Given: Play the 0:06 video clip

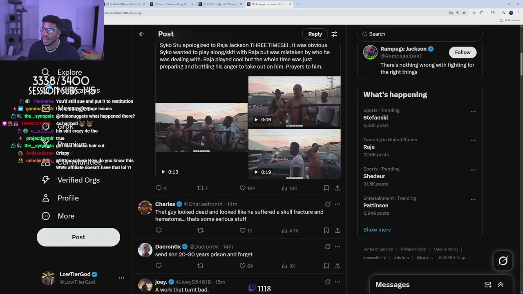Looking at the screenshot, I should click(x=256, y=120).
